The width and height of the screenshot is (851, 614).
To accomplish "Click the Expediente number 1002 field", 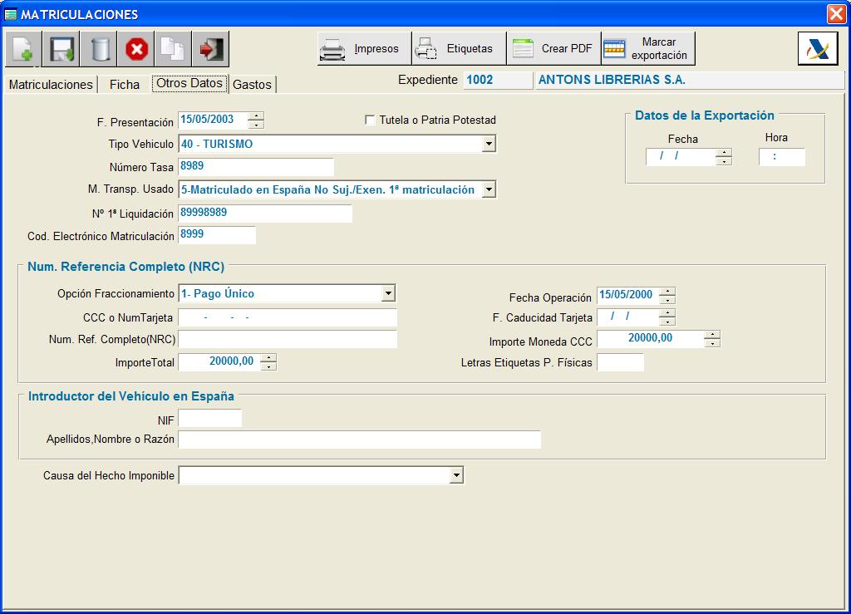I will (x=499, y=81).
